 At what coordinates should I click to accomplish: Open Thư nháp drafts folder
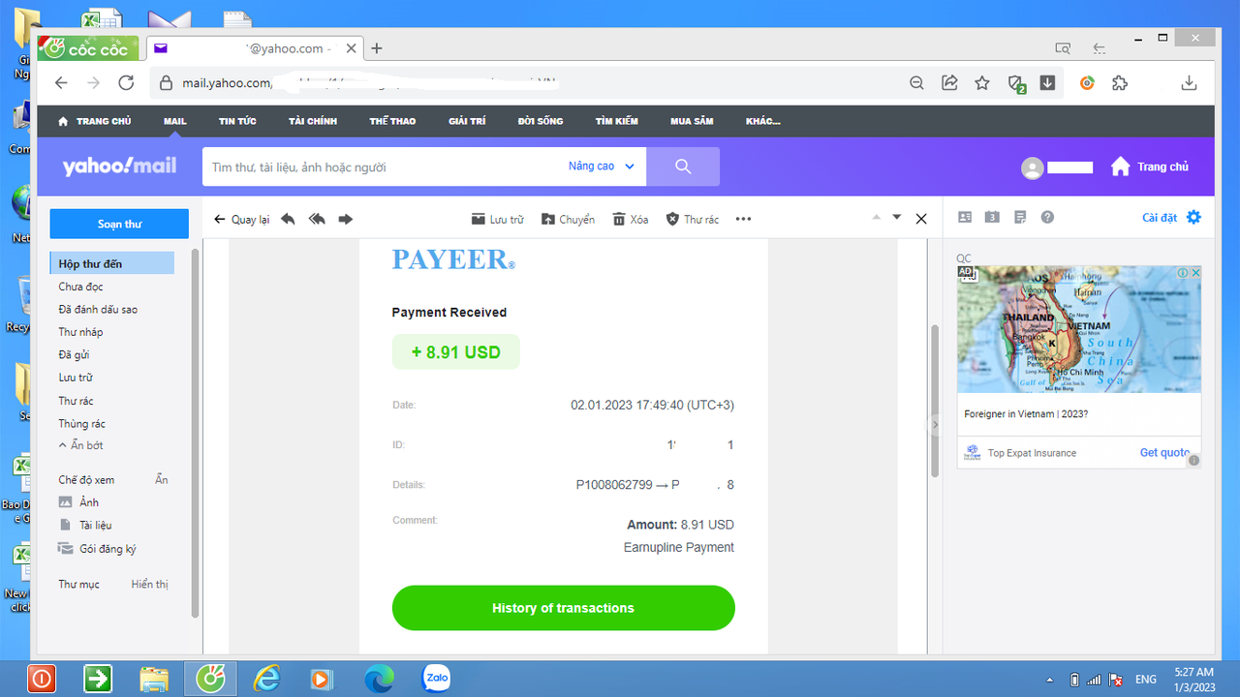pos(80,332)
